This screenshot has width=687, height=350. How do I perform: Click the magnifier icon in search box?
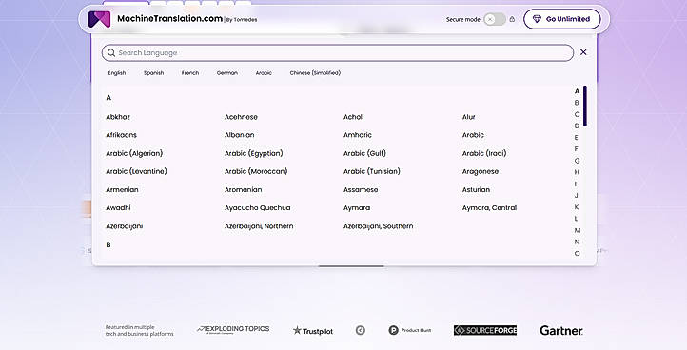[111, 52]
